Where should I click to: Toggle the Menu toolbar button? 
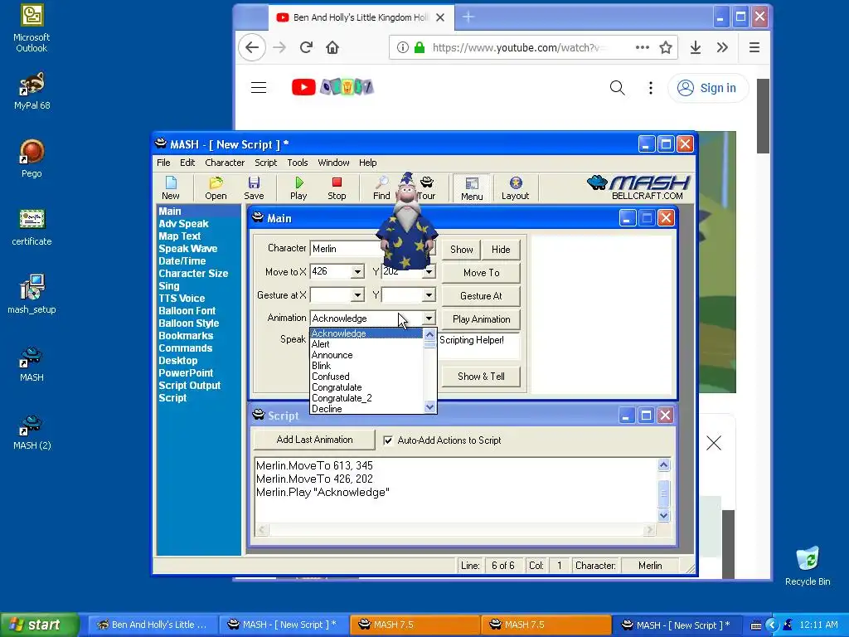[472, 188]
